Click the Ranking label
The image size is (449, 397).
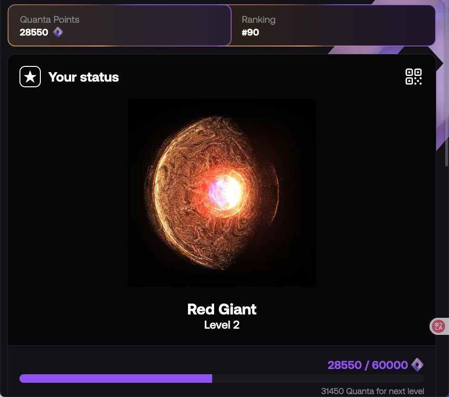[x=259, y=19]
